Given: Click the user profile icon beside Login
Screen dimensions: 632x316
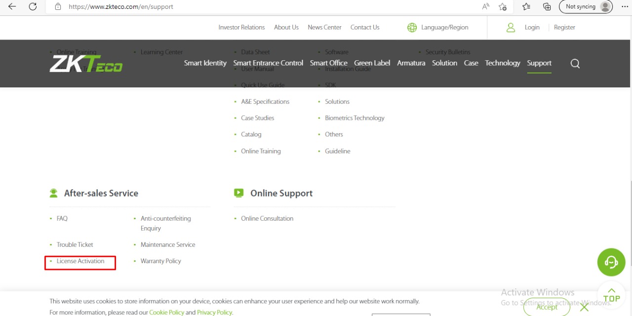Looking at the screenshot, I should point(511,28).
